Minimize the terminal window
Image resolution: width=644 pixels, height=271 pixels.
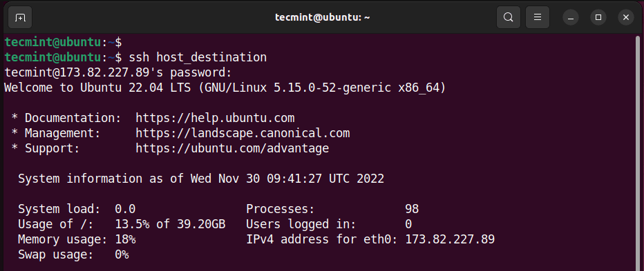pos(571,18)
